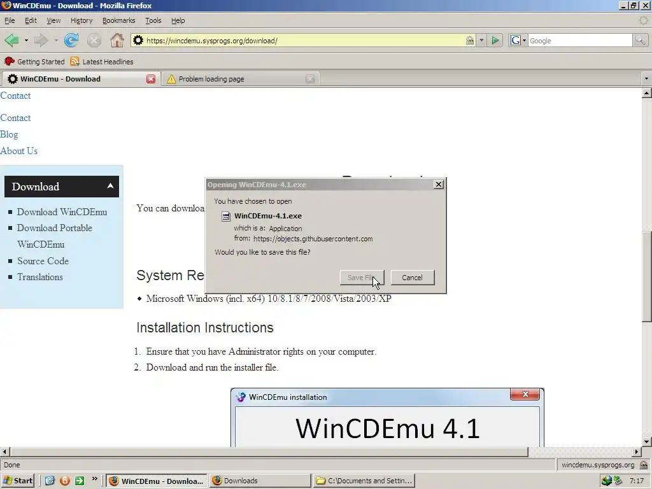
Task: Click the network globe tray icon
Action: pyautogui.click(x=607, y=481)
